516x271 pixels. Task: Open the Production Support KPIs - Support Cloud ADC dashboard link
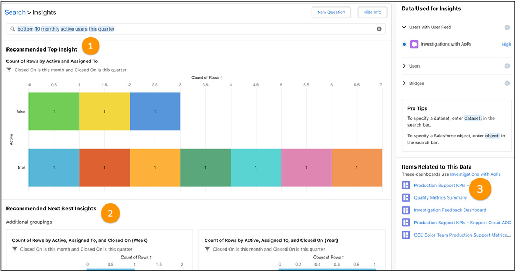point(462,222)
